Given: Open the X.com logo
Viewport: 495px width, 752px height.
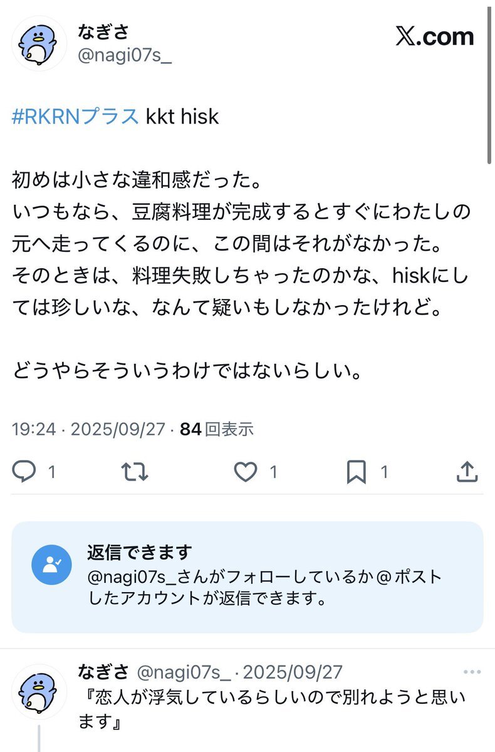Looking at the screenshot, I should [x=434, y=38].
